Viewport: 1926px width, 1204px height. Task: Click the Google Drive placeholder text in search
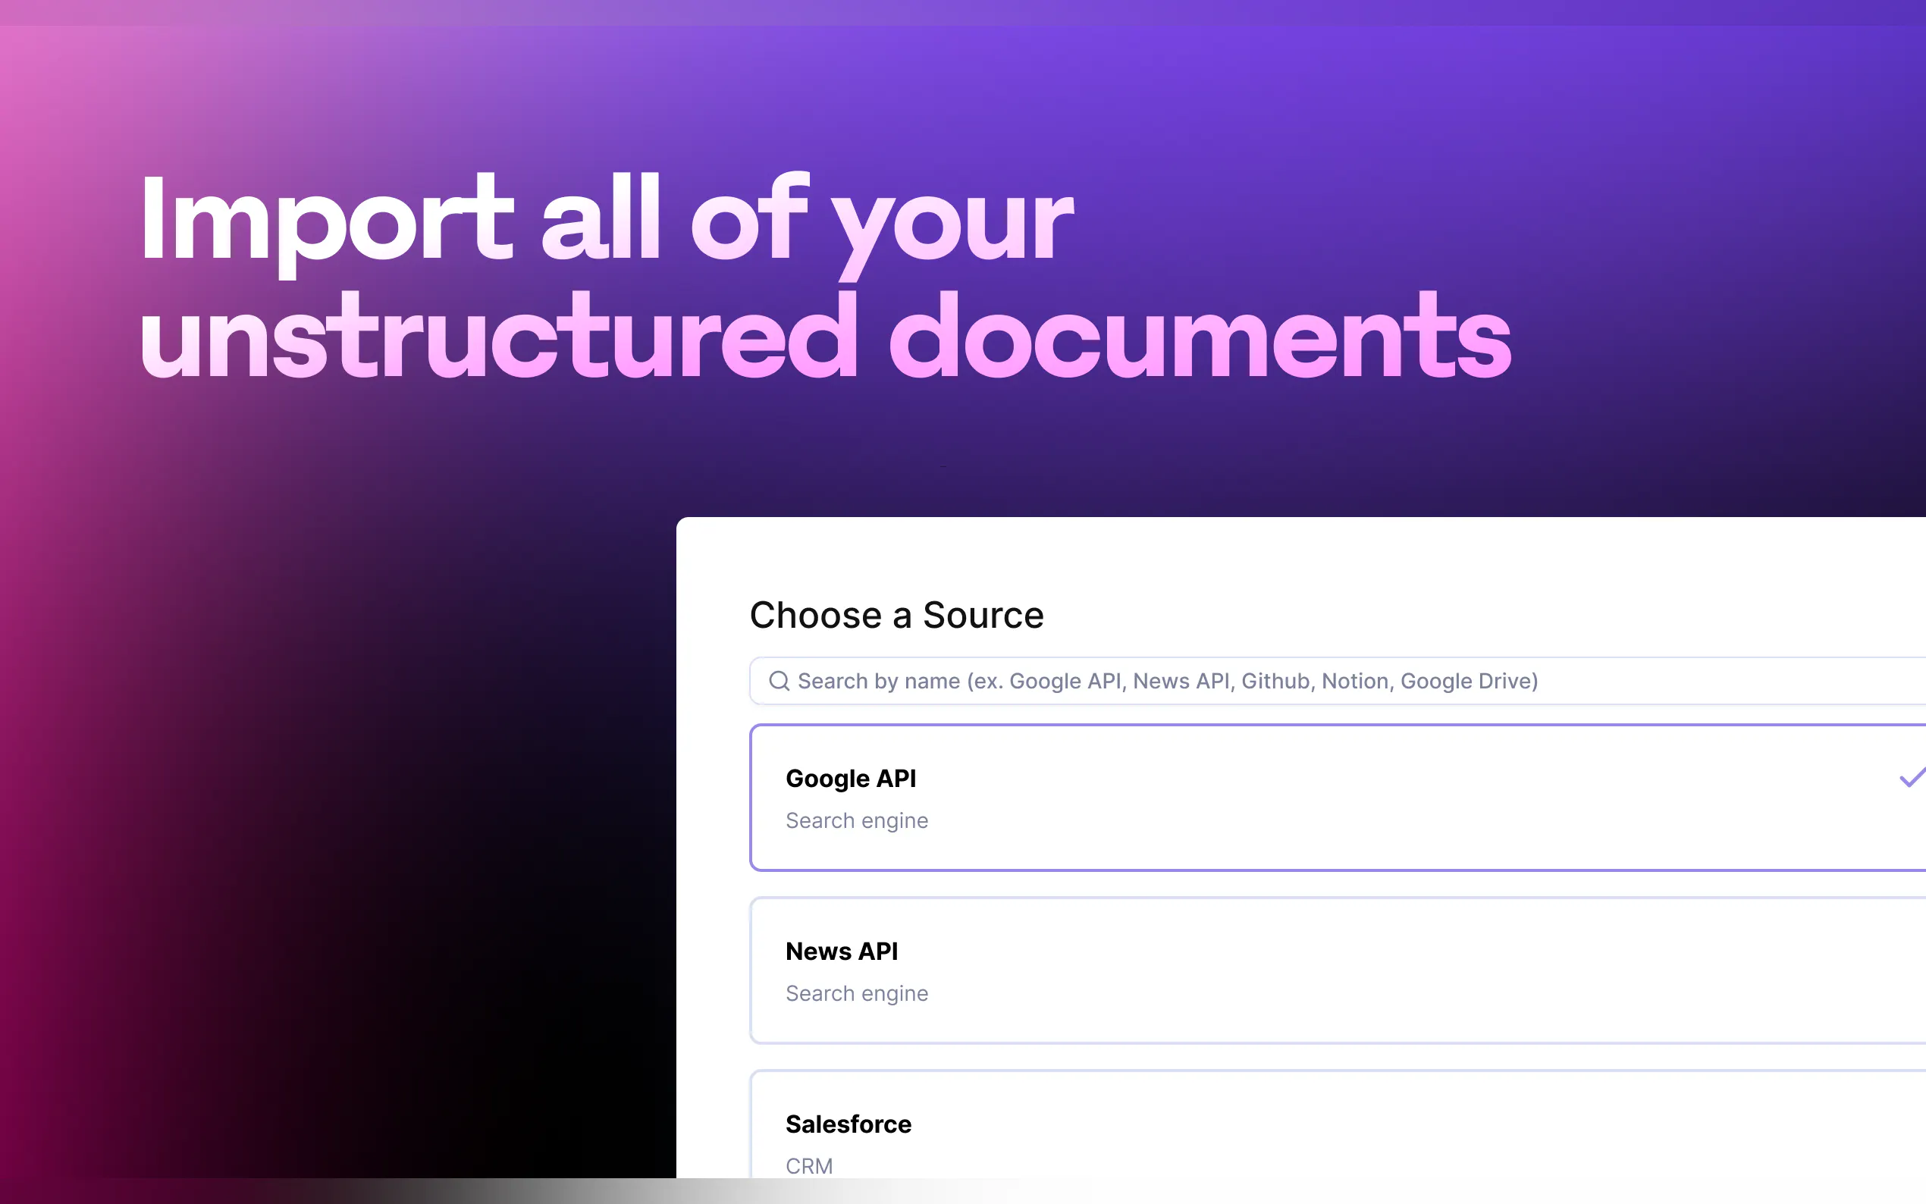point(1468,681)
